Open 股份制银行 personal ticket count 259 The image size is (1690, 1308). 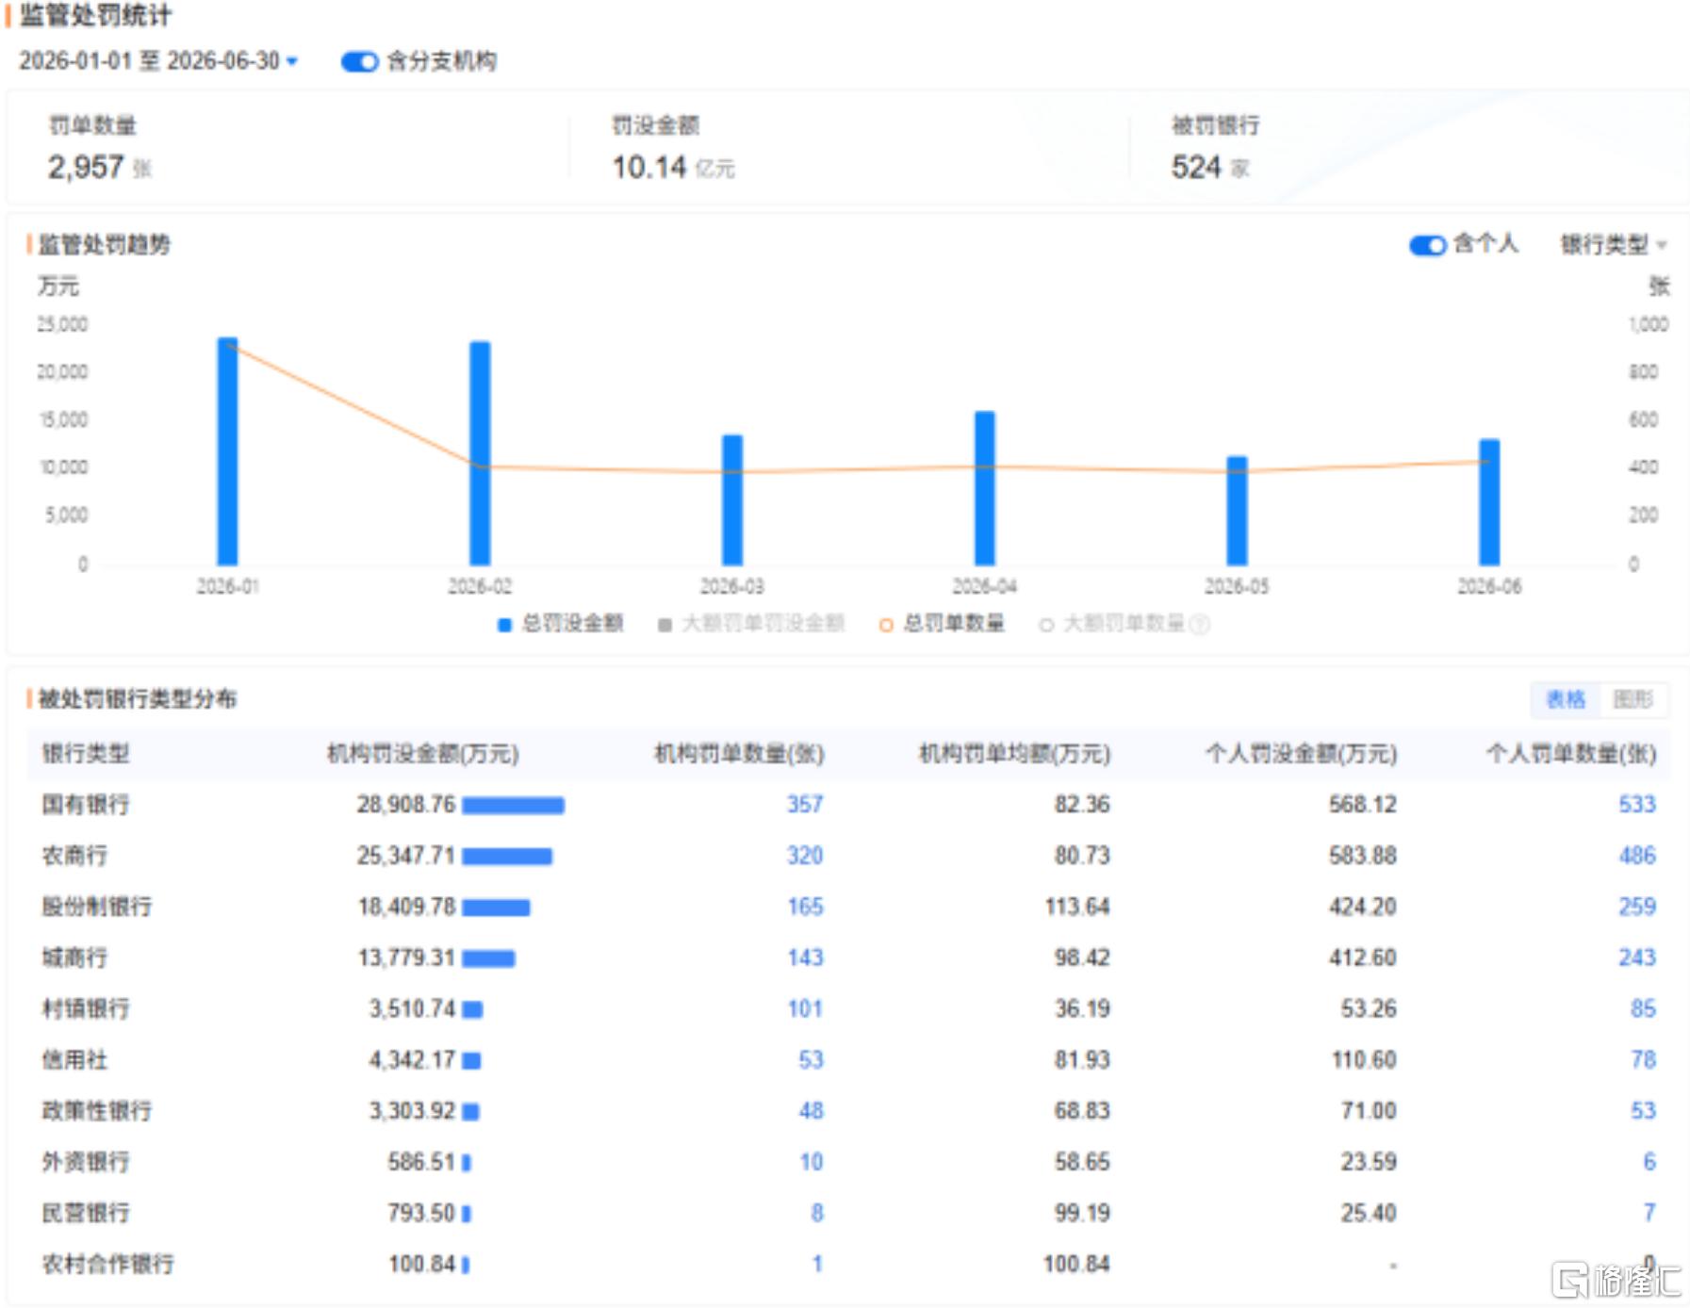point(1637,907)
